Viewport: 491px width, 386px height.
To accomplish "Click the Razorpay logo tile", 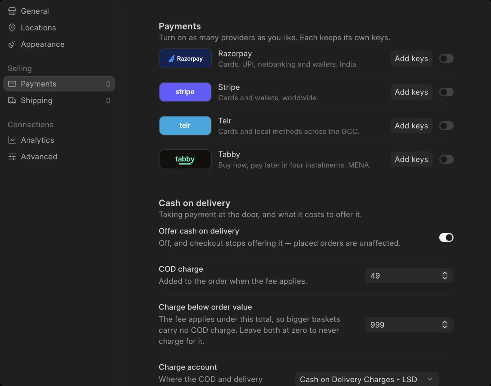I will [x=185, y=59].
